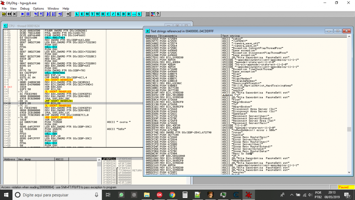The width and height of the screenshot is (355, 200).
Task: Click the Open file toolbar icon
Action: [x=4, y=14]
